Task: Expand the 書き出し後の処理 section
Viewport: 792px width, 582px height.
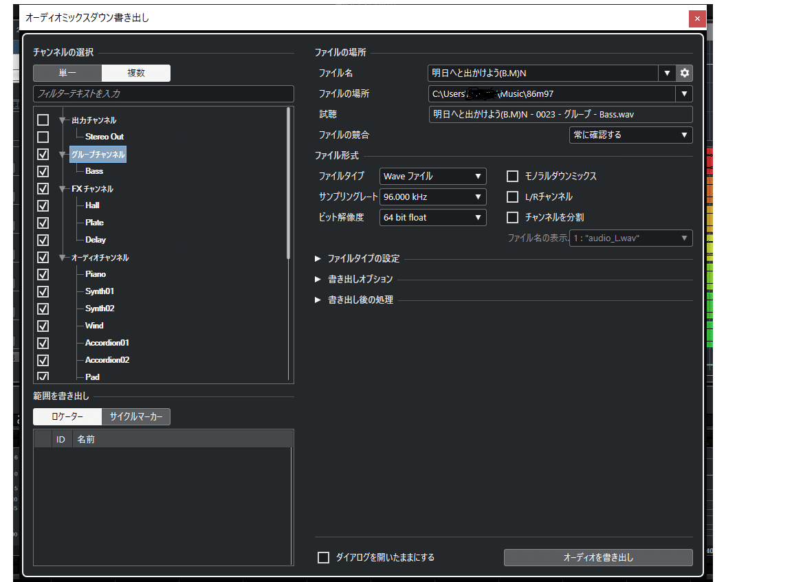Action: click(x=318, y=300)
